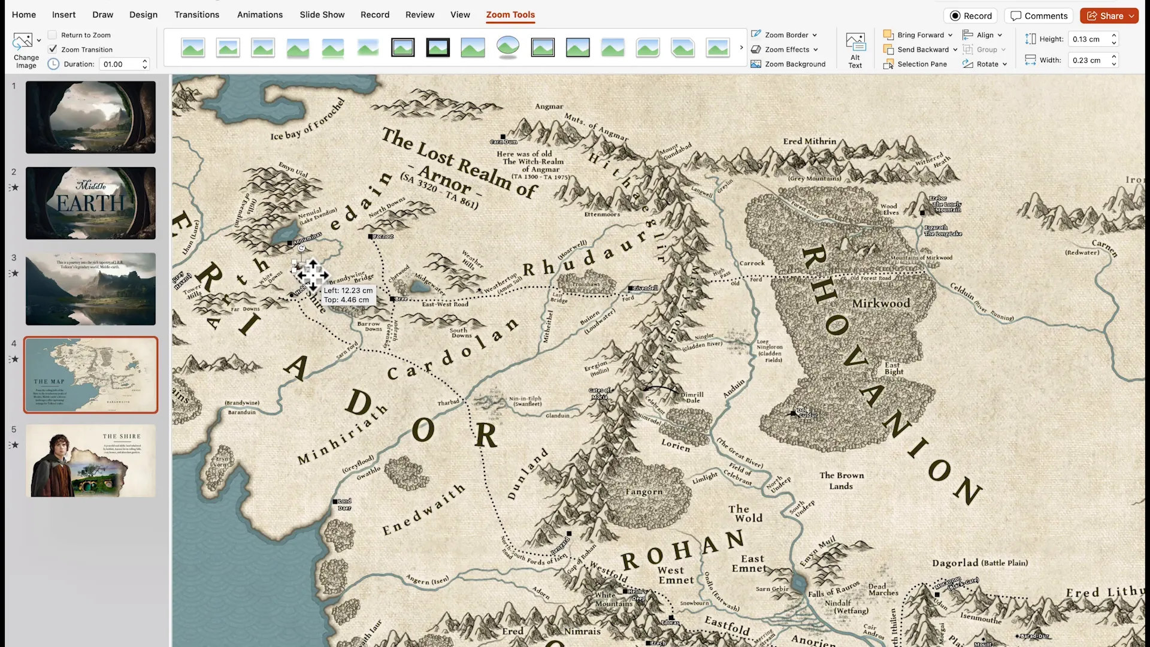The height and width of the screenshot is (647, 1150).
Task: Apply the thick black frame zoom style
Action: coord(438,47)
